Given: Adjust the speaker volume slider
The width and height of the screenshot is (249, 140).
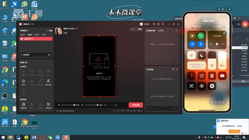Looking at the screenshot, I should pos(91,105).
